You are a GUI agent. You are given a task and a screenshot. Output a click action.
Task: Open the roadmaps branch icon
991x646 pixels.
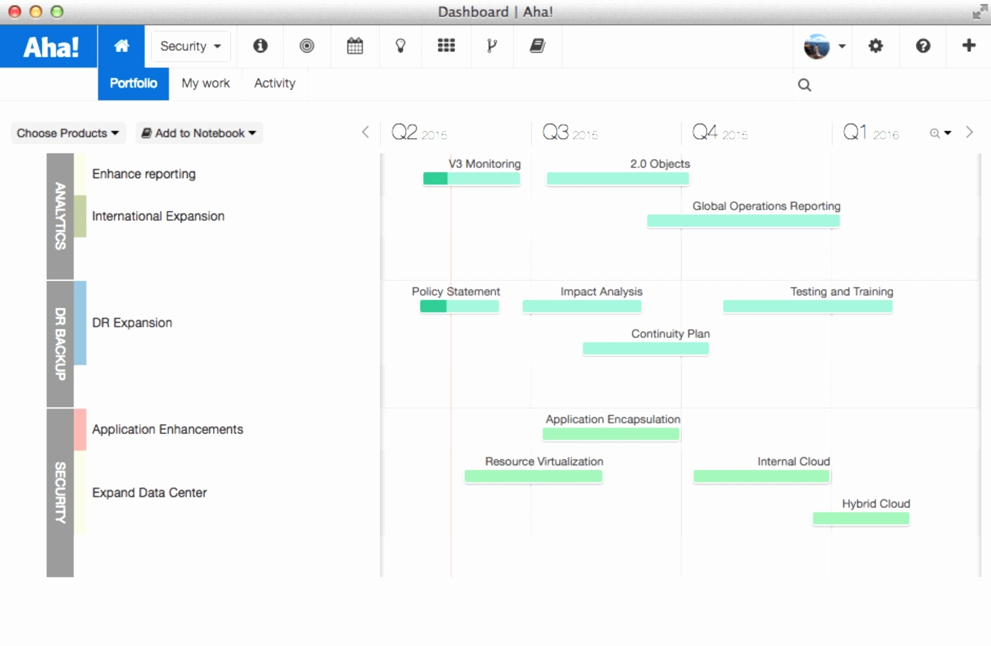click(x=492, y=46)
